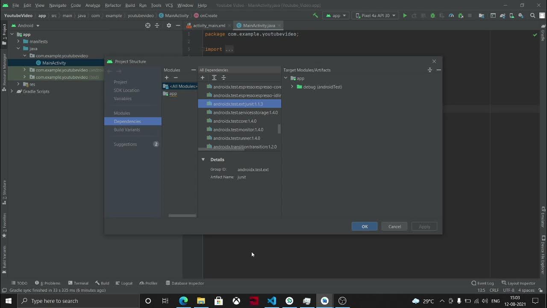The width and height of the screenshot is (547, 308).
Task: Open Visual Studio Code from taskbar
Action: tap(272, 301)
